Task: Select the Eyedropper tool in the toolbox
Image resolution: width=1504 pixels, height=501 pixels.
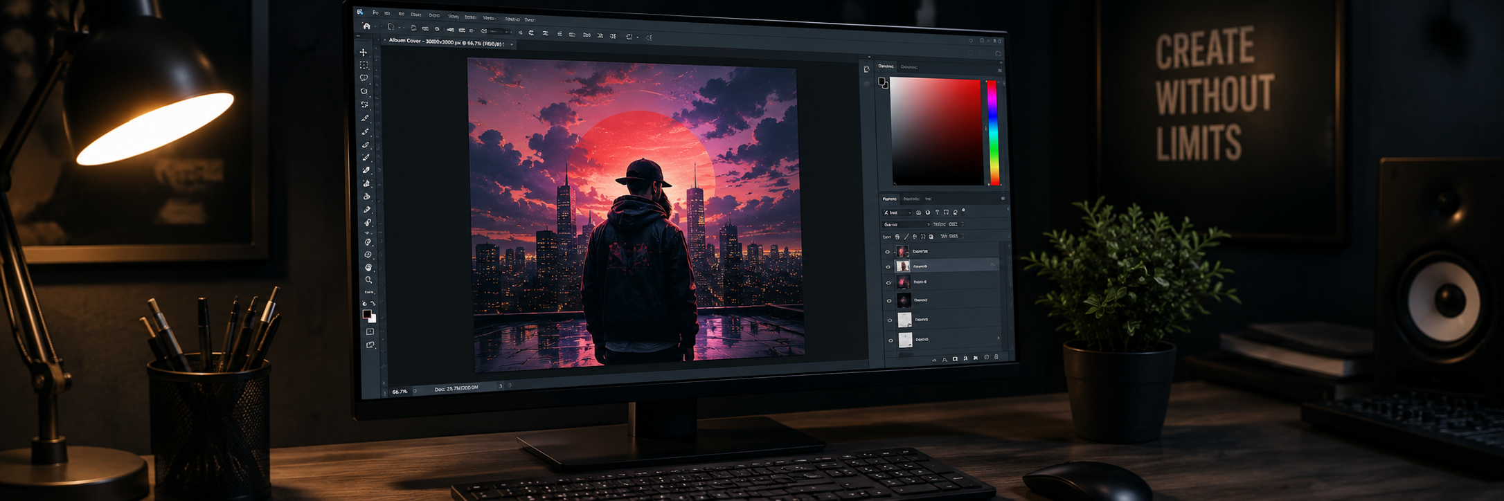Action: (x=365, y=118)
